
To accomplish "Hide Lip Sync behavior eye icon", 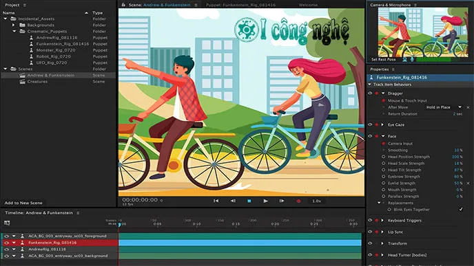I will click(370, 232).
